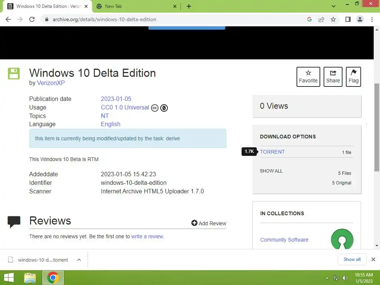Close the New Tab tab

click(x=175, y=6)
